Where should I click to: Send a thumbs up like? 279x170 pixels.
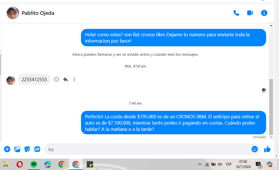(267, 149)
